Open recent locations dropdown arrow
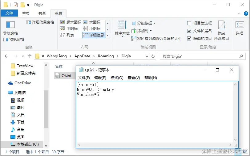The image size is (250, 156). (x=23, y=56)
